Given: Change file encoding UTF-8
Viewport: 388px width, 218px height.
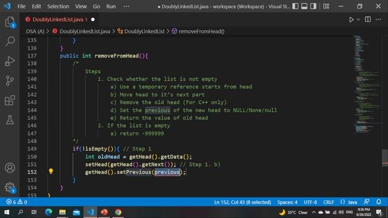Looking at the screenshot, I should point(310,202).
